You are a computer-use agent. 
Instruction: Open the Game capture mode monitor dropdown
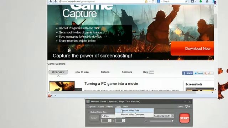tap(187, 107)
